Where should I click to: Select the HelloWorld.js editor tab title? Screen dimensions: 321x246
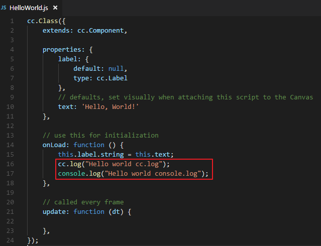pyautogui.click(x=29, y=8)
